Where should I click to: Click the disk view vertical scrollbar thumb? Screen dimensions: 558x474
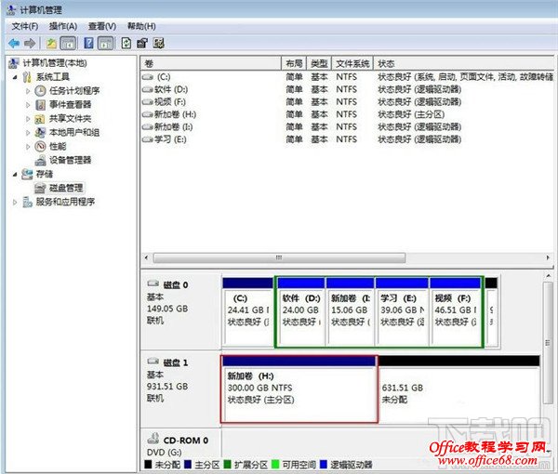coord(548,343)
